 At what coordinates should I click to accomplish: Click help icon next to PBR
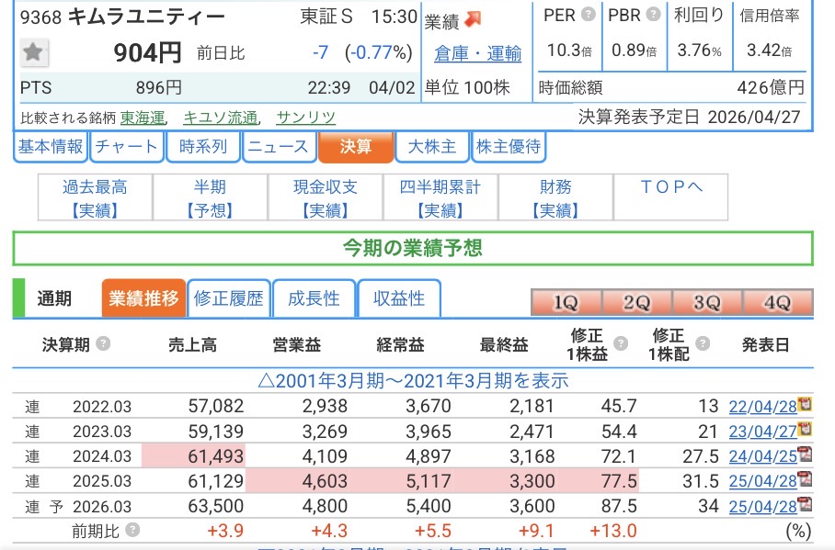[653, 15]
